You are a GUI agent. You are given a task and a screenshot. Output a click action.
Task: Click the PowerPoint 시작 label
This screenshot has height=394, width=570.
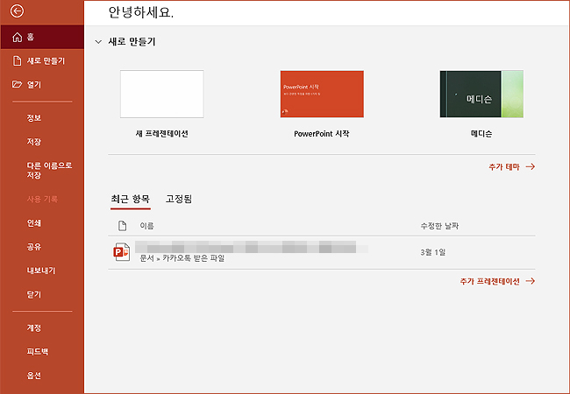coord(322,133)
